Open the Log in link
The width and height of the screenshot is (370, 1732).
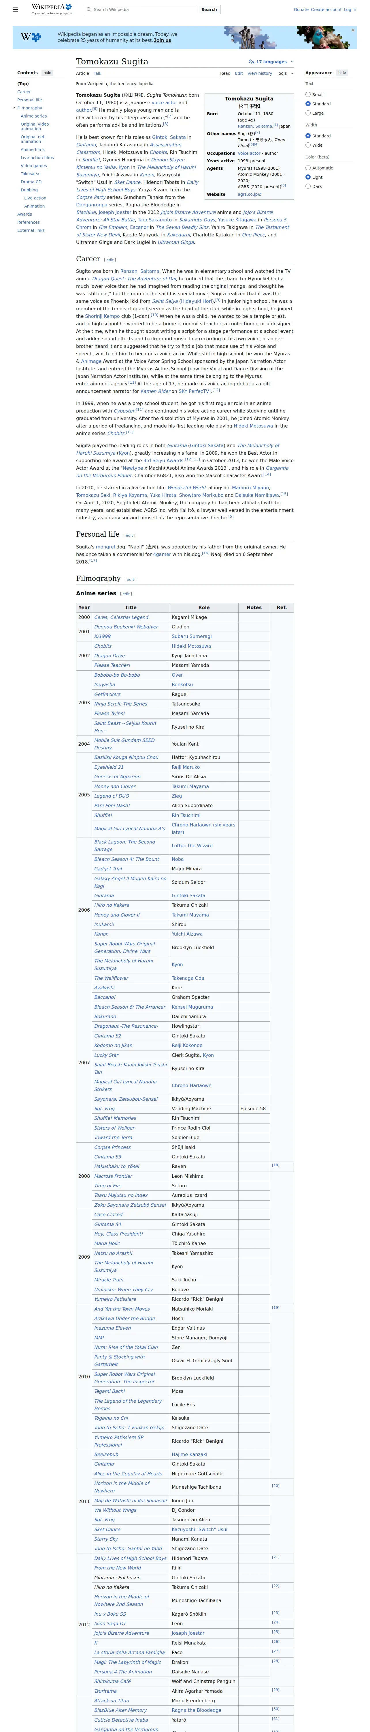click(x=350, y=10)
